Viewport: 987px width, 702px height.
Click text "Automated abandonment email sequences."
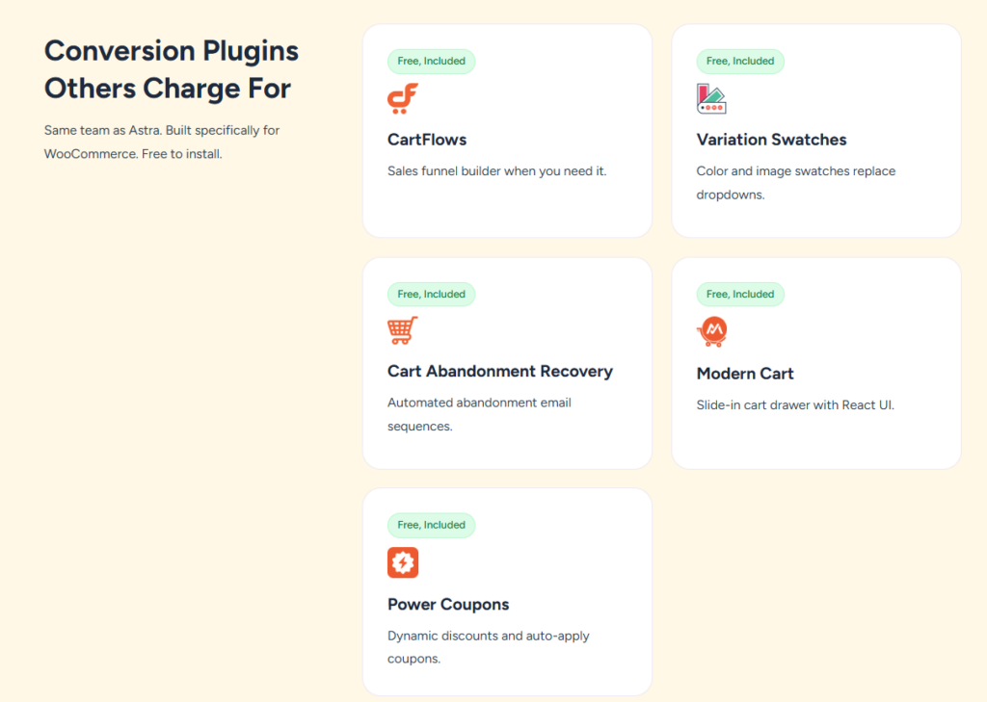tap(479, 414)
